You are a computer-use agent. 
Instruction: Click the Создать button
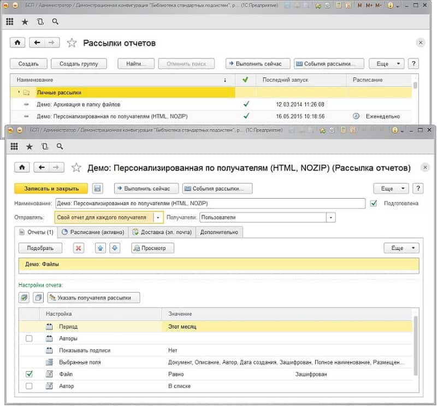[29, 64]
